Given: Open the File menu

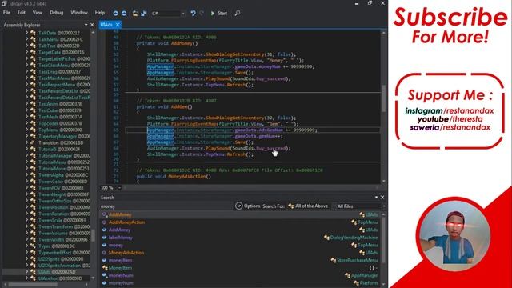Looking at the screenshot, I should click(7, 13).
